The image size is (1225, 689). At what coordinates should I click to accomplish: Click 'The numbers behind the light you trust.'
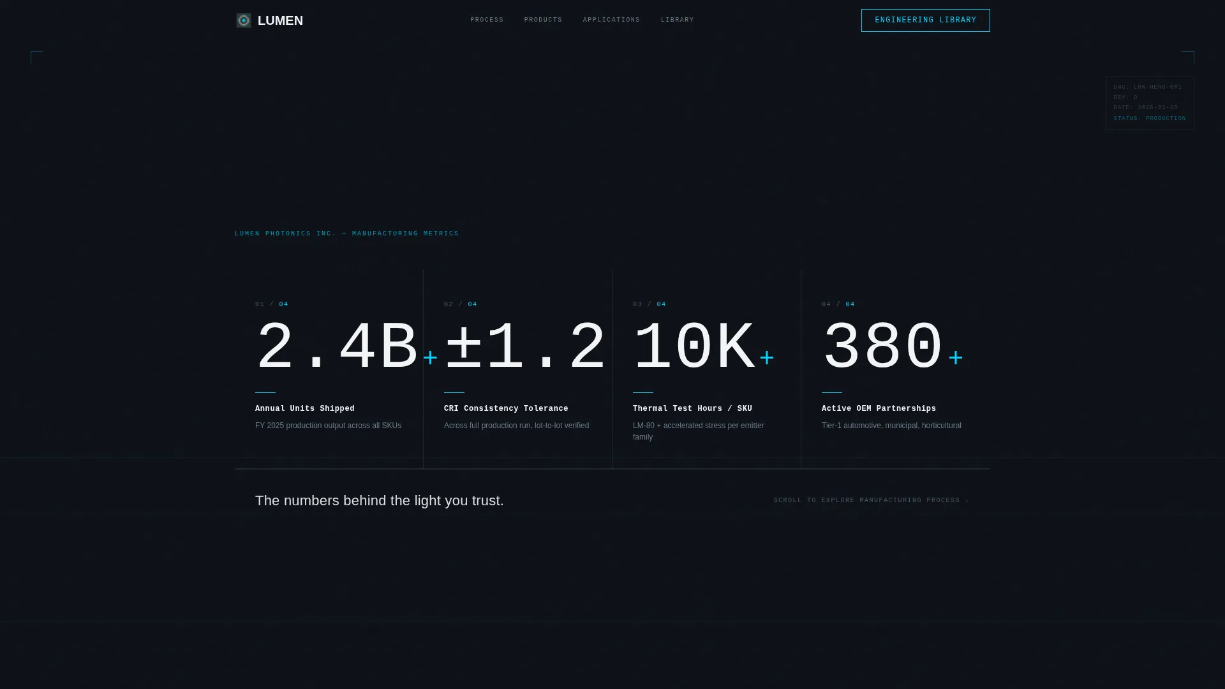click(380, 501)
